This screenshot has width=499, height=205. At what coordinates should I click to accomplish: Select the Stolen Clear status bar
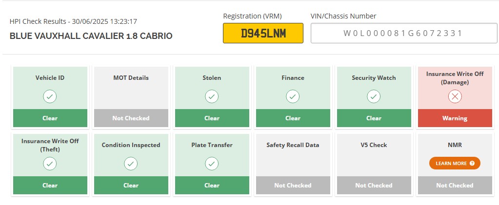212,118
